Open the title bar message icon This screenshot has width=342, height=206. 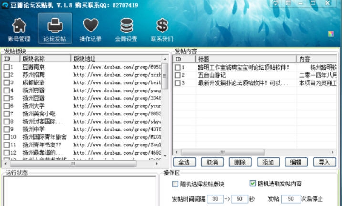pyautogui.click(x=276, y=3)
